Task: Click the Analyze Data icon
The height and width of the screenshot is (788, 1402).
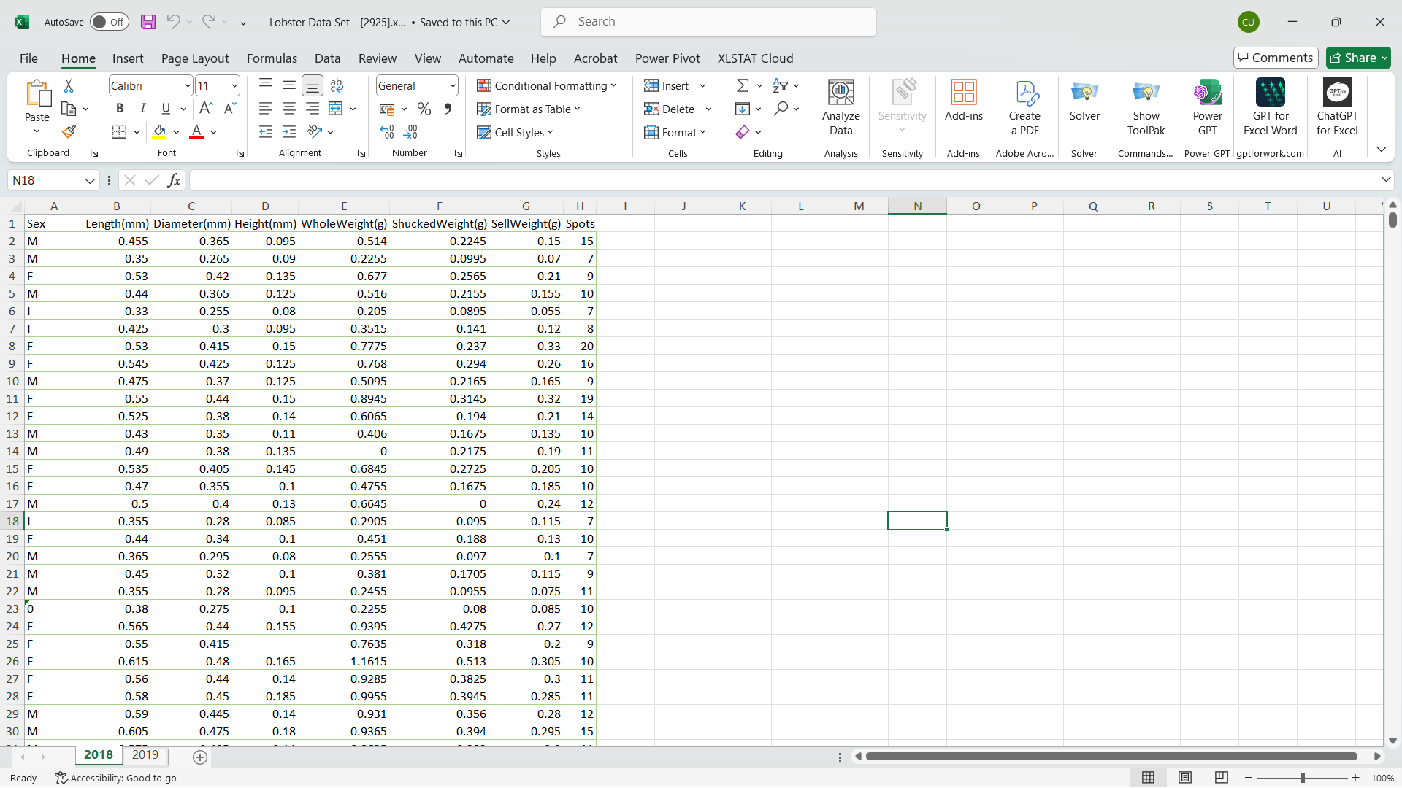Action: (x=840, y=107)
